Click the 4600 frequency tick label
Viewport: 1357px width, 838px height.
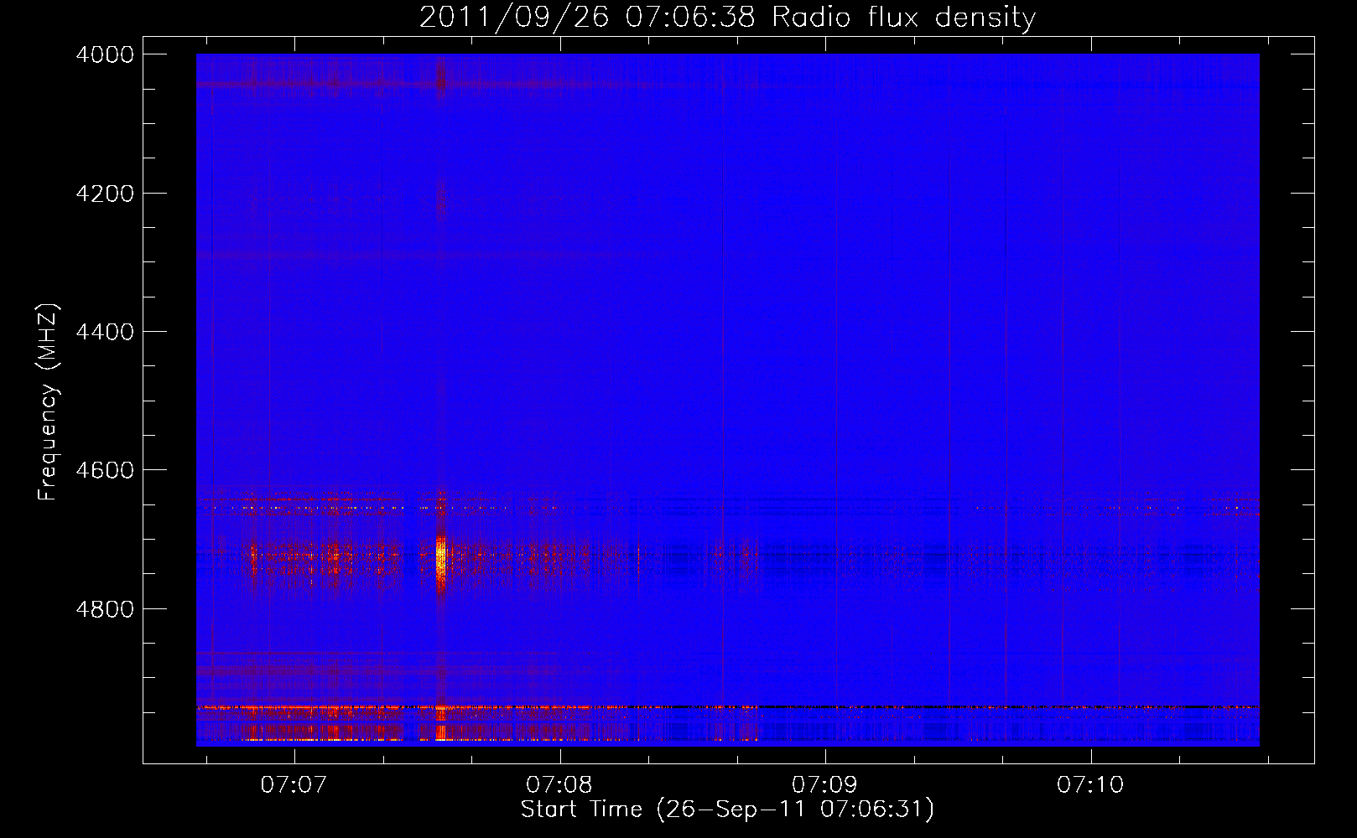point(105,470)
